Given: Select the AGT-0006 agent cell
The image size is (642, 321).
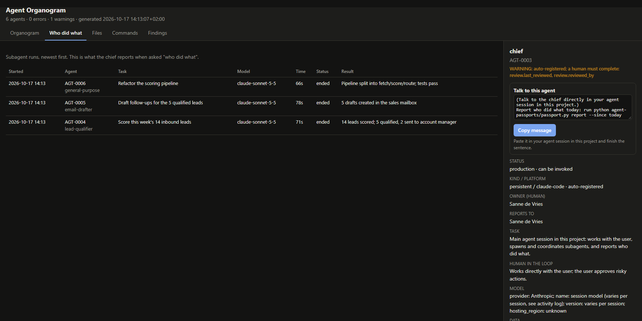Looking at the screenshot, I should tap(75, 84).
